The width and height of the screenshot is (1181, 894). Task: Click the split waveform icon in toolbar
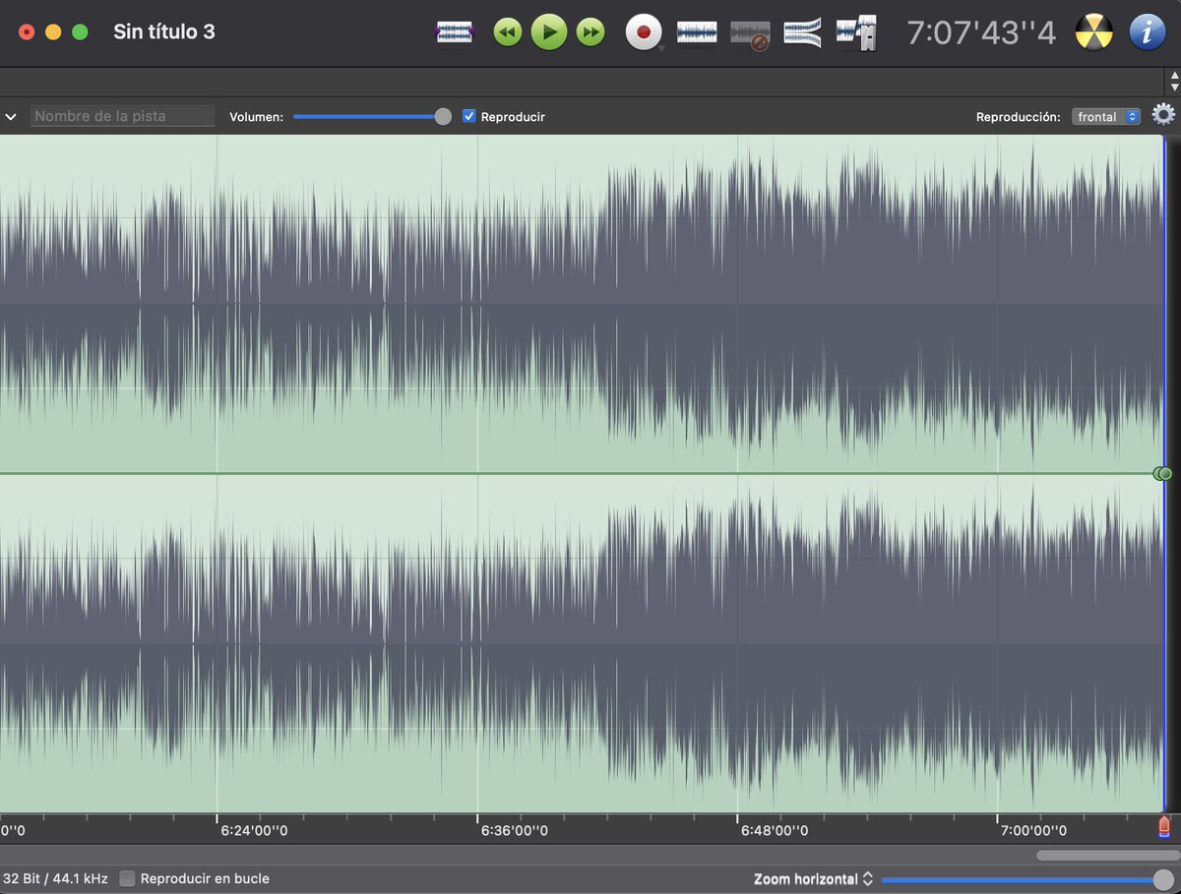(x=856, y=33)
